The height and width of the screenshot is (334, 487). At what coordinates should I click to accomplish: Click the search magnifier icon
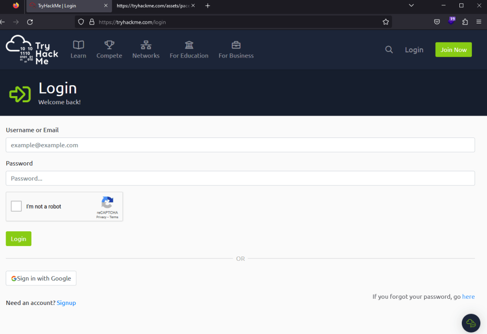pyautogui.click(x=389, y=49)
